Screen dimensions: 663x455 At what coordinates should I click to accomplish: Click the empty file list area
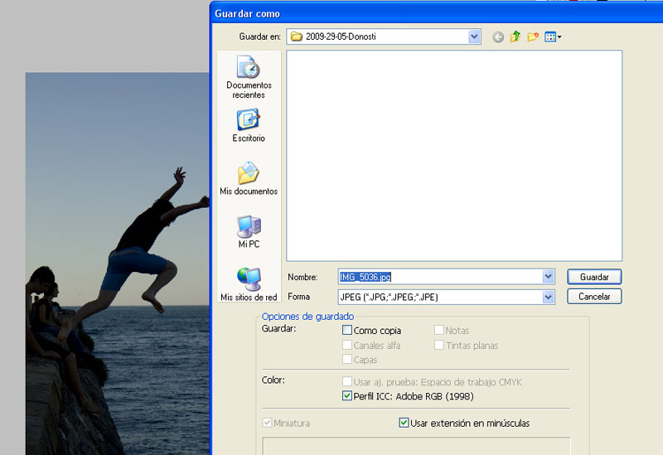tap(454, 156)
